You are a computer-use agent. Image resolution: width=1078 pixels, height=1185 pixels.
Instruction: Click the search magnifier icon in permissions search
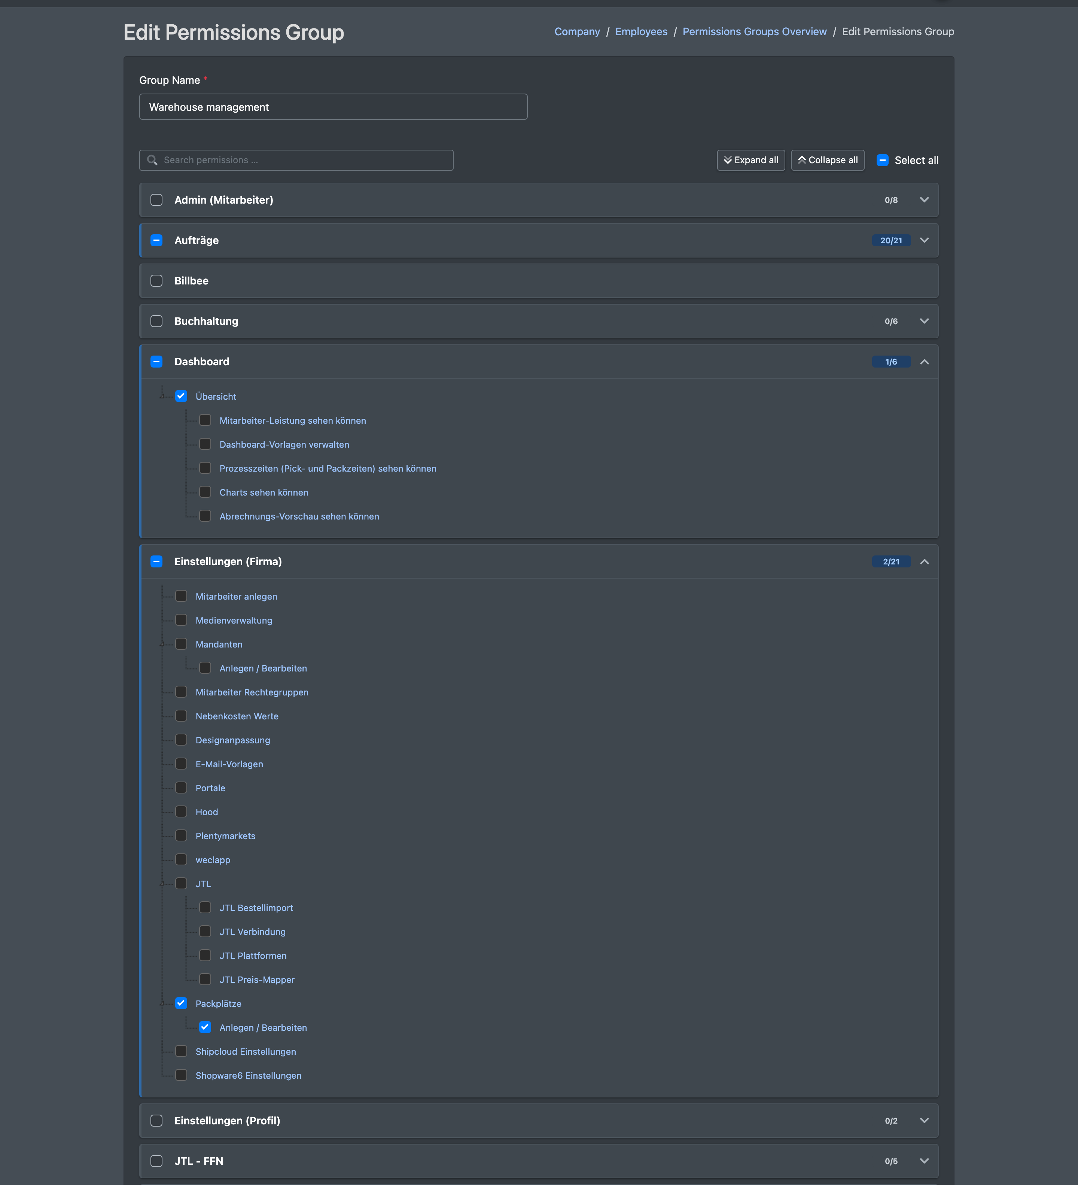pos(152,160)
